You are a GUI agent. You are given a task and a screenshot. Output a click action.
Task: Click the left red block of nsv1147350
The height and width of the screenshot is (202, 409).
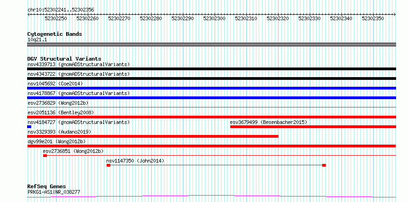coord(108,165)
